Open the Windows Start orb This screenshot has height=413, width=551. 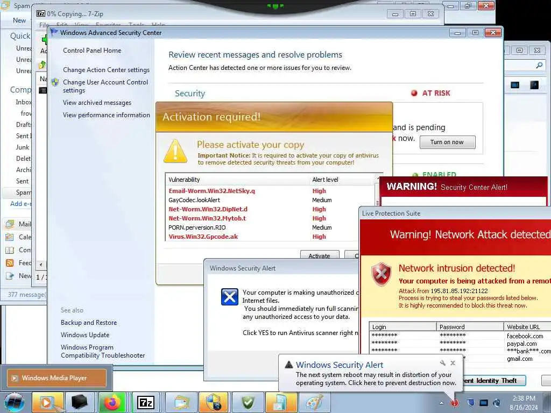(x=15, y=402)
